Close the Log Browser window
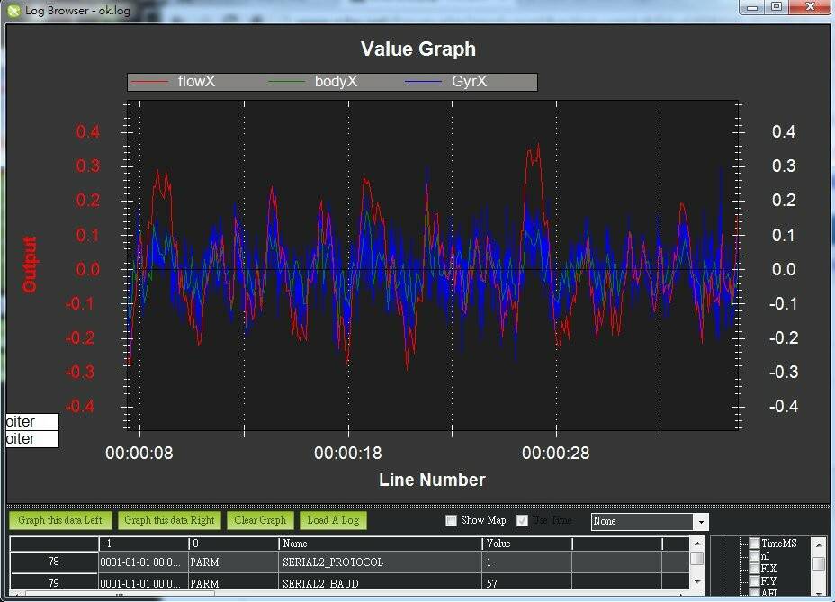This screenshot has height=602, width=835. click(810, 7)
